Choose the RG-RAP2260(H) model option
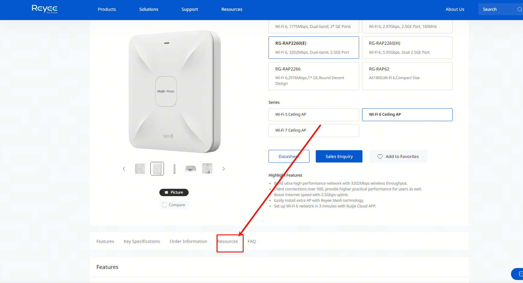The image size is (523, 283). click(x=407, y=47)
